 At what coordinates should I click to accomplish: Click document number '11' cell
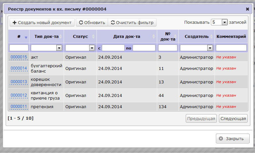[168, 68]
